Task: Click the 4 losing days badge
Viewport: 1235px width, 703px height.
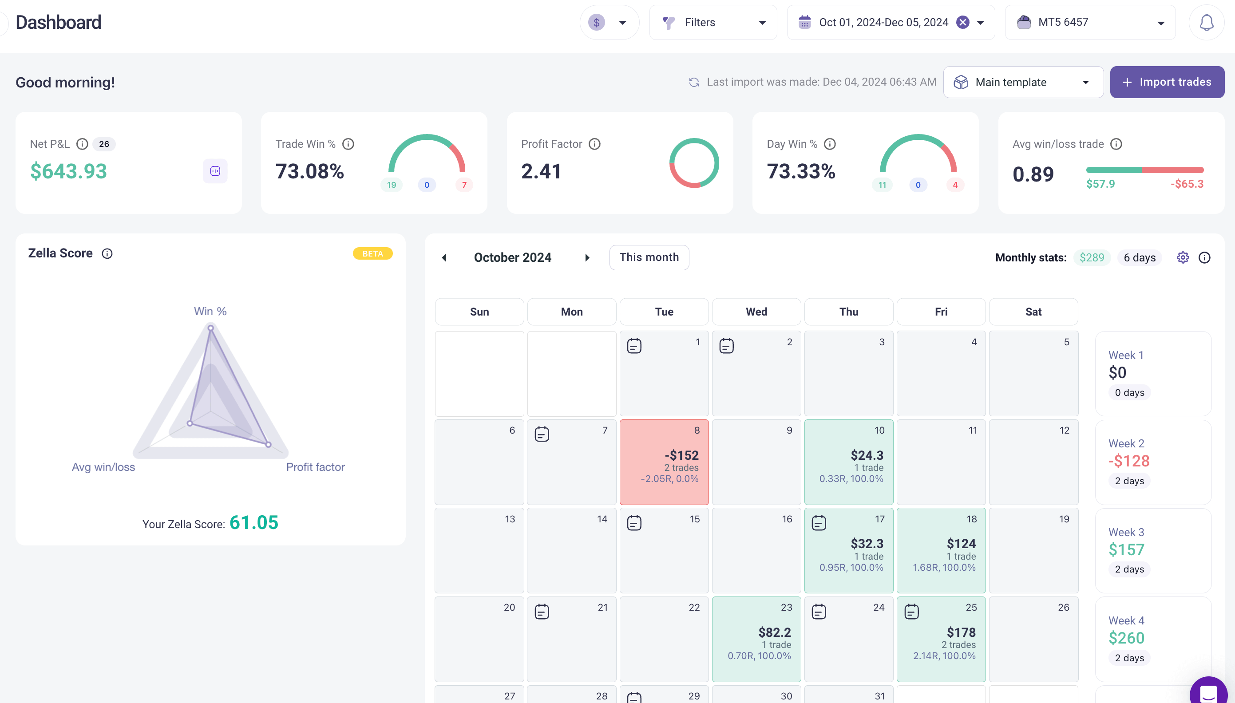Action: coord(954,185)
